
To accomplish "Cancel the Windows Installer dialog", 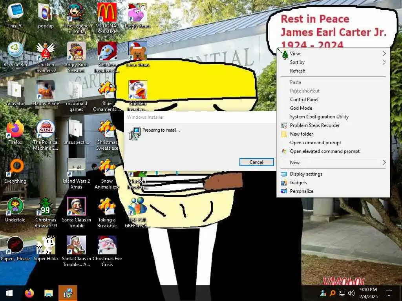I will pos(256,162).
